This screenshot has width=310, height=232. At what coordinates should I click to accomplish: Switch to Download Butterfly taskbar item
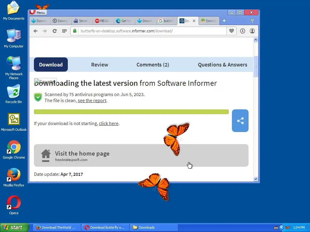106,227
